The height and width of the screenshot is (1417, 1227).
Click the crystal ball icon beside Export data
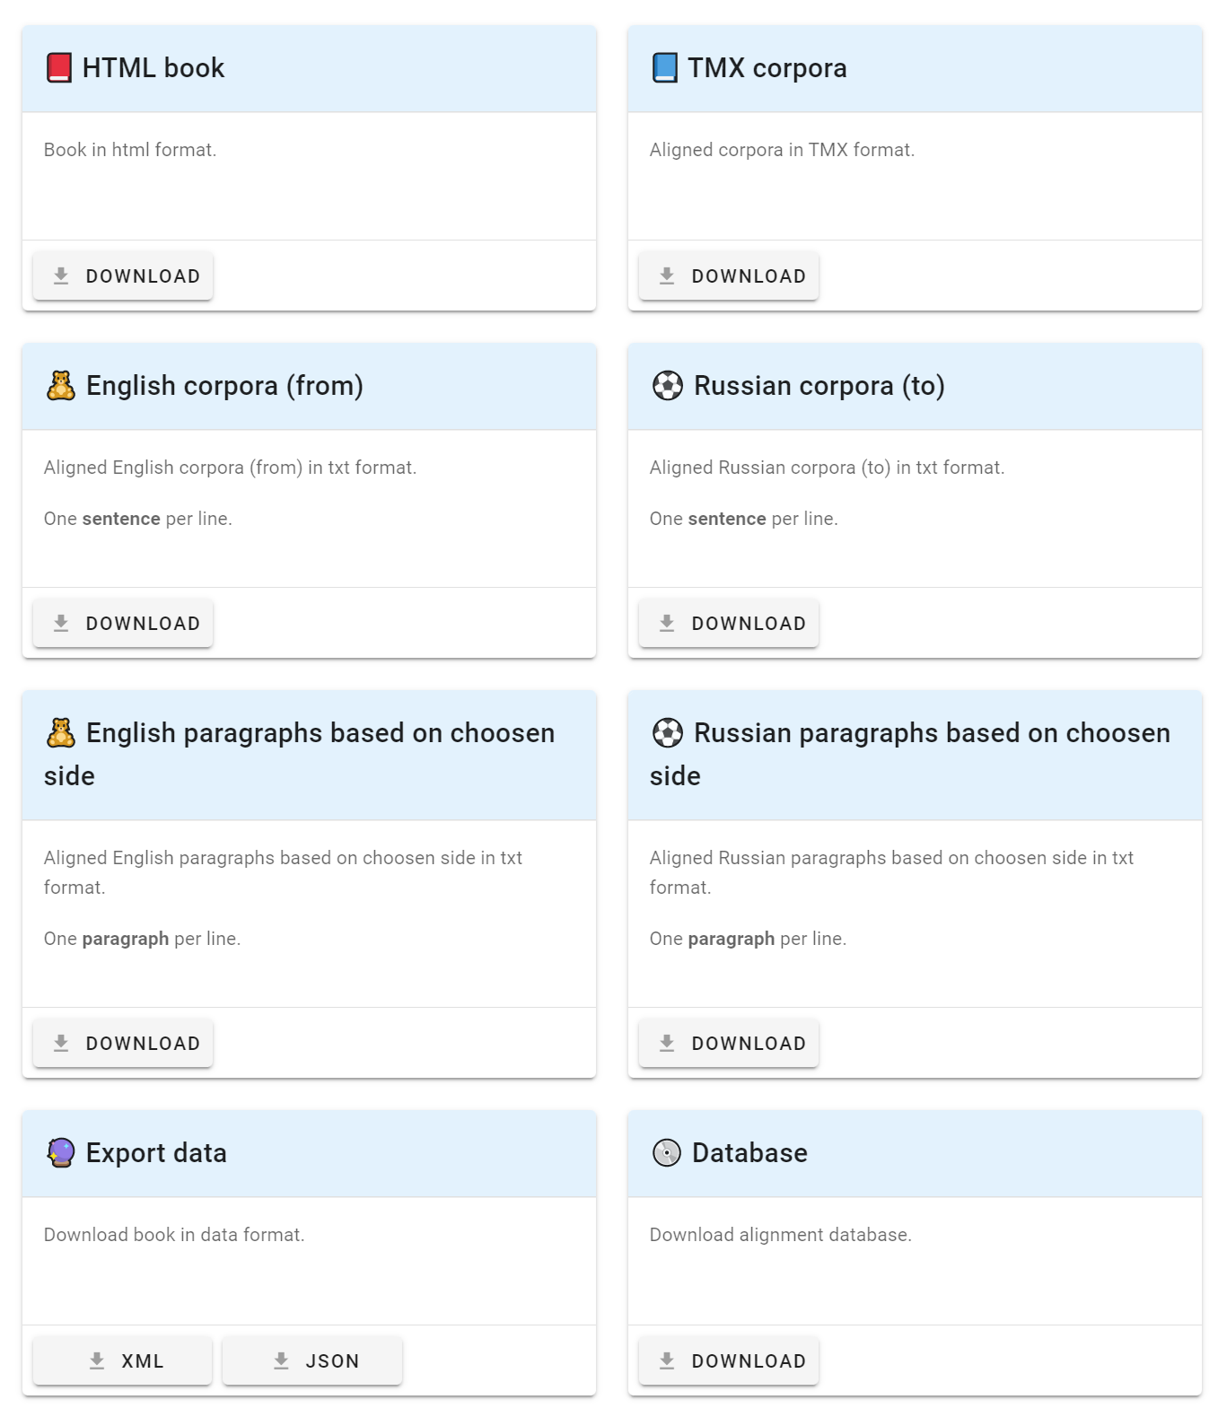61,1153
